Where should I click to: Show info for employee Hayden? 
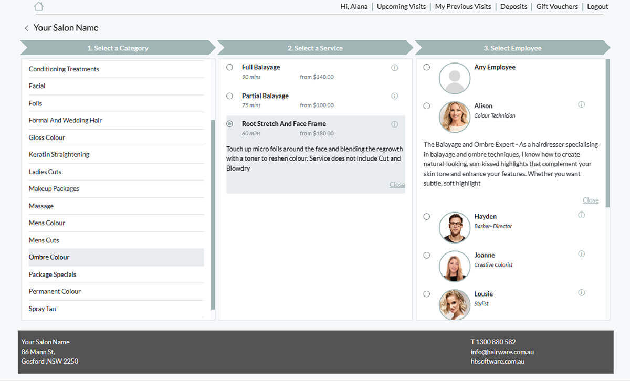pos(581,215)
